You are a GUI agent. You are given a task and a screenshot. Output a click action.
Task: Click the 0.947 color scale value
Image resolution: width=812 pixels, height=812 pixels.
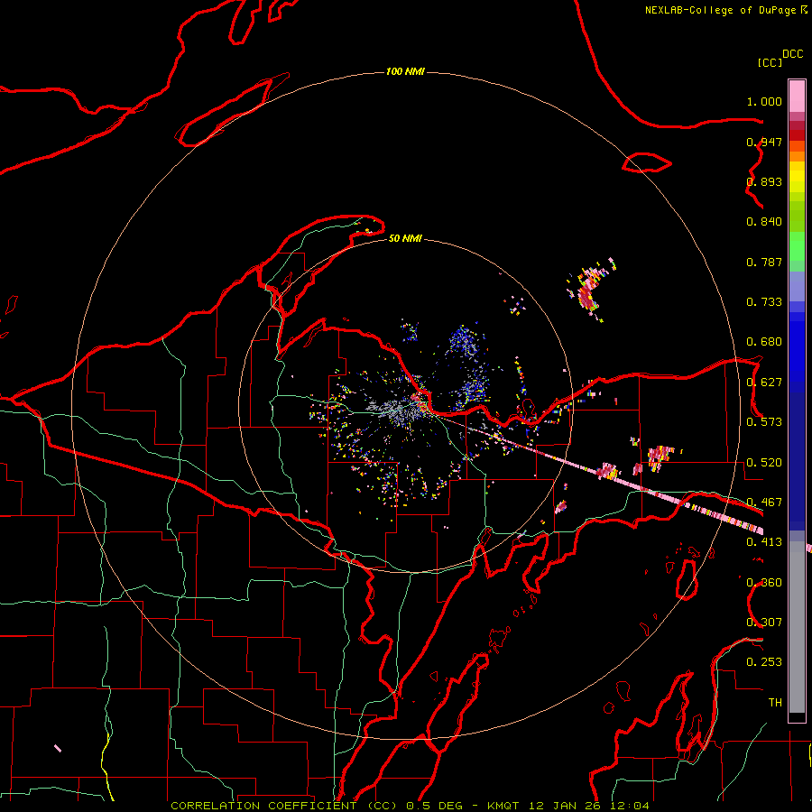coord(764,142)
